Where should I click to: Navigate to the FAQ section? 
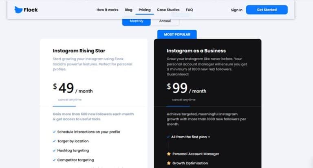(189, 10)
